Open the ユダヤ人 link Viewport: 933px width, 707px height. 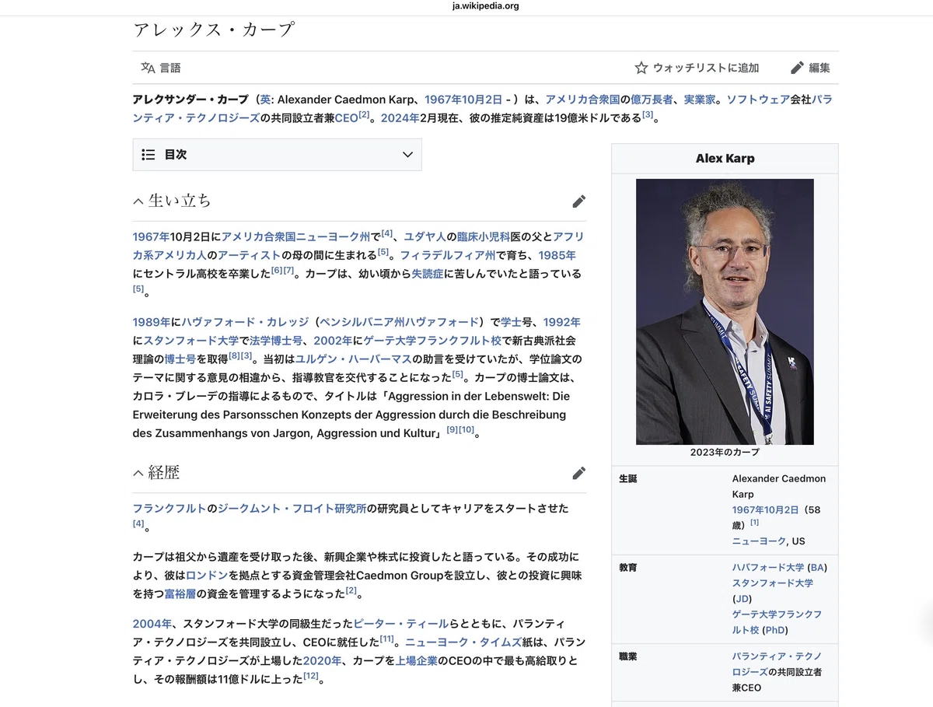[425, 236]
